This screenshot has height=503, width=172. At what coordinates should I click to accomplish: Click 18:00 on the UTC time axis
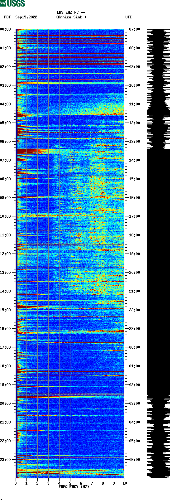pyautogui.click(x=135, y=235)
